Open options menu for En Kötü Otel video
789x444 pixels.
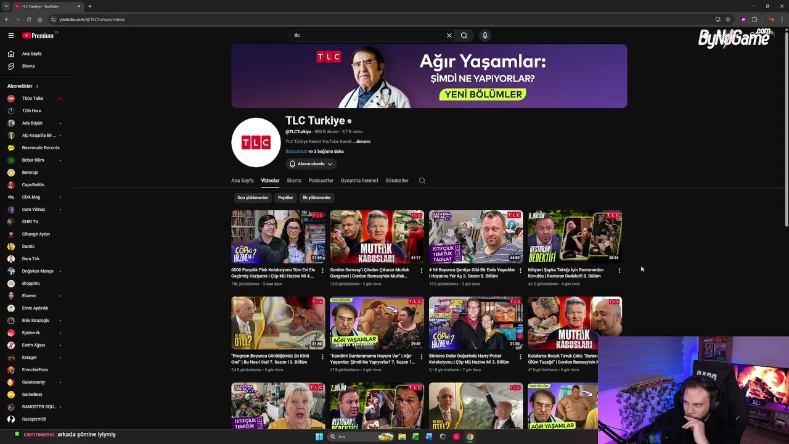[x=322, y=357]
